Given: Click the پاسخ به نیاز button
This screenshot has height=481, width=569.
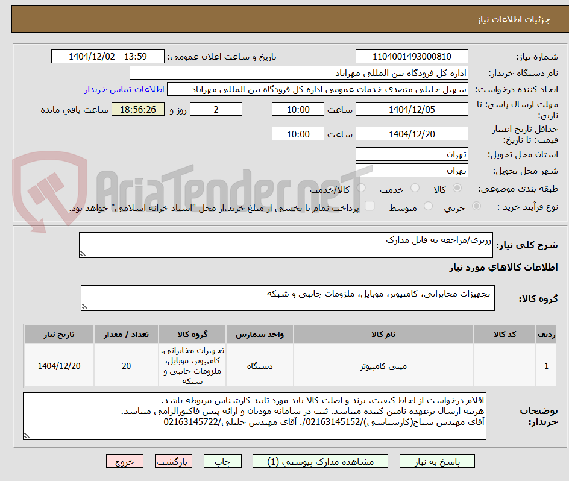Looking at the screenshot, I should tap(437, 461).
